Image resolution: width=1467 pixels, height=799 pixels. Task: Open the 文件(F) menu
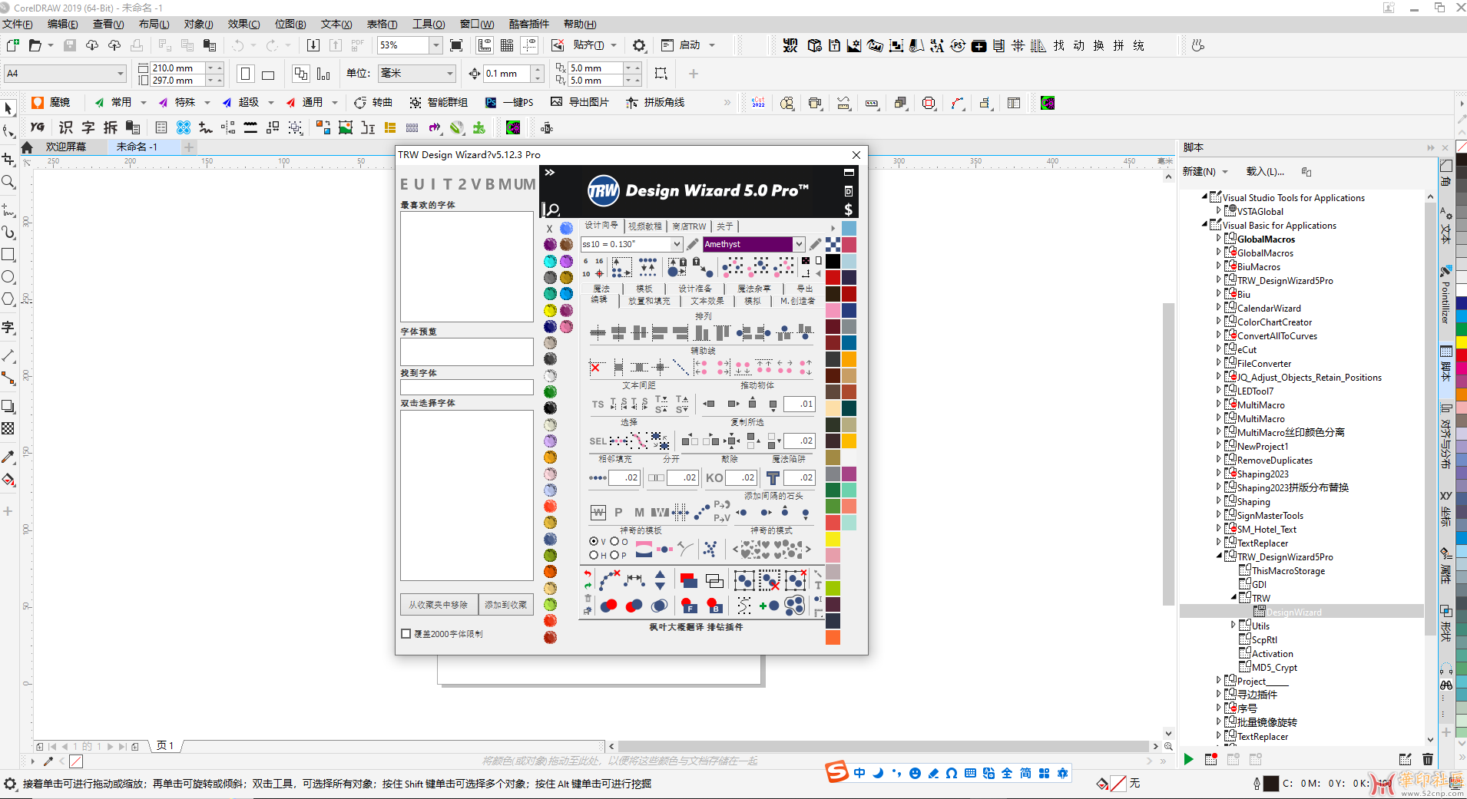click(18, 24)
